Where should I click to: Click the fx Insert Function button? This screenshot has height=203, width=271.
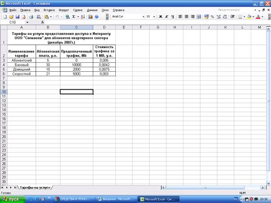pos(43,22)
